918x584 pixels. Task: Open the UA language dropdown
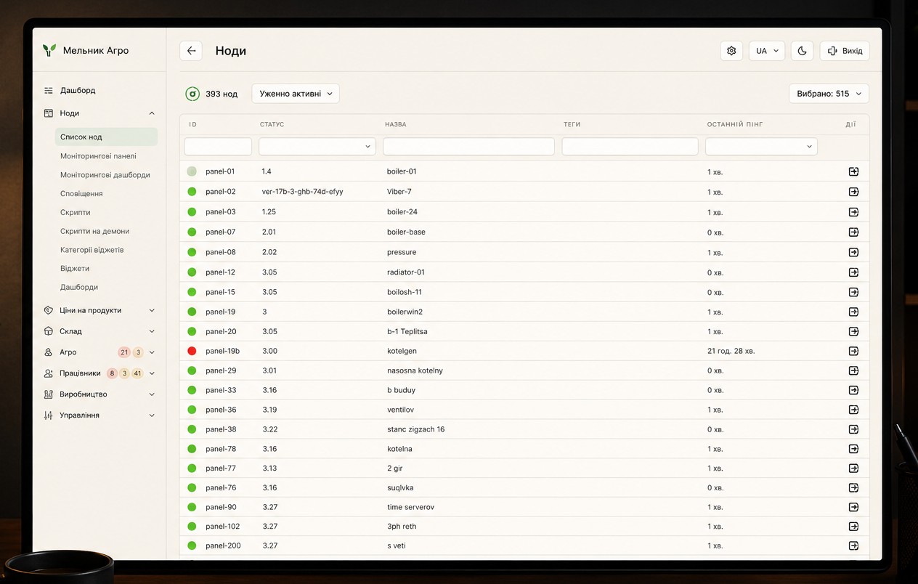[x=767, y=51]
